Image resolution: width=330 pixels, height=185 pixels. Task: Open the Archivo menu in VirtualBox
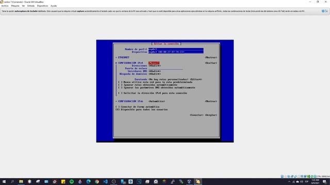pyautogui.click(x=5, y=6)
